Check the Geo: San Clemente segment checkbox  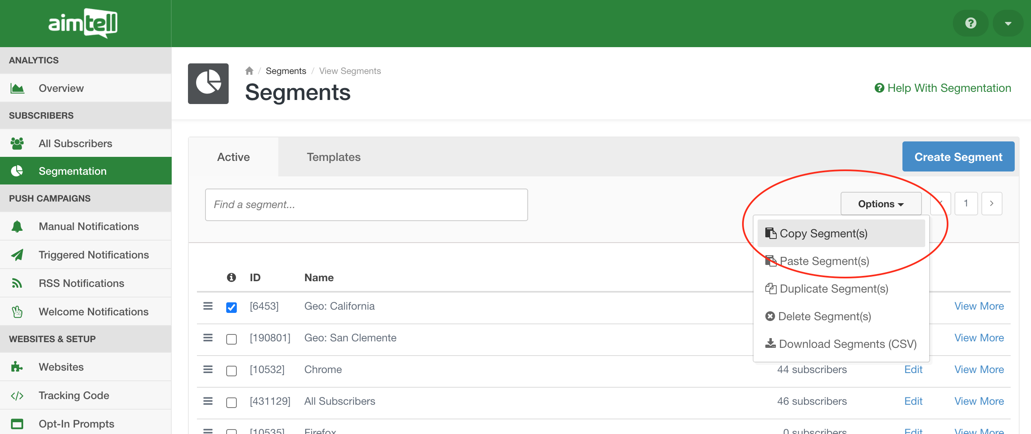click(x=232, y=339)
